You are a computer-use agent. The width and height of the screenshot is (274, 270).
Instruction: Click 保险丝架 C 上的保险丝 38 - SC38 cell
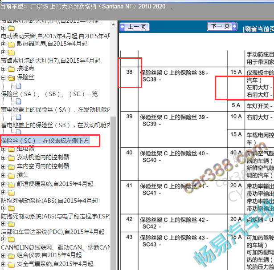[x=183, y=89]
